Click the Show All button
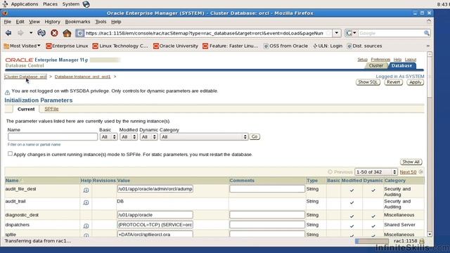This screenshot has height=253, width=450. tap(411, 162)
